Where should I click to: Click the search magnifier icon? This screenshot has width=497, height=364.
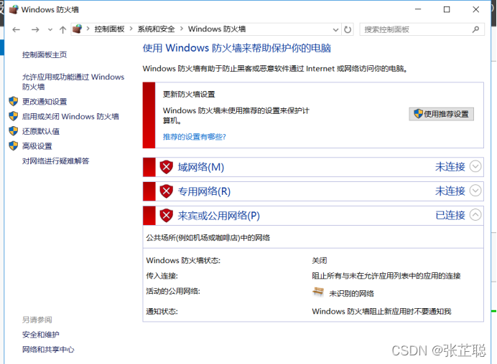tap(475, 29)
